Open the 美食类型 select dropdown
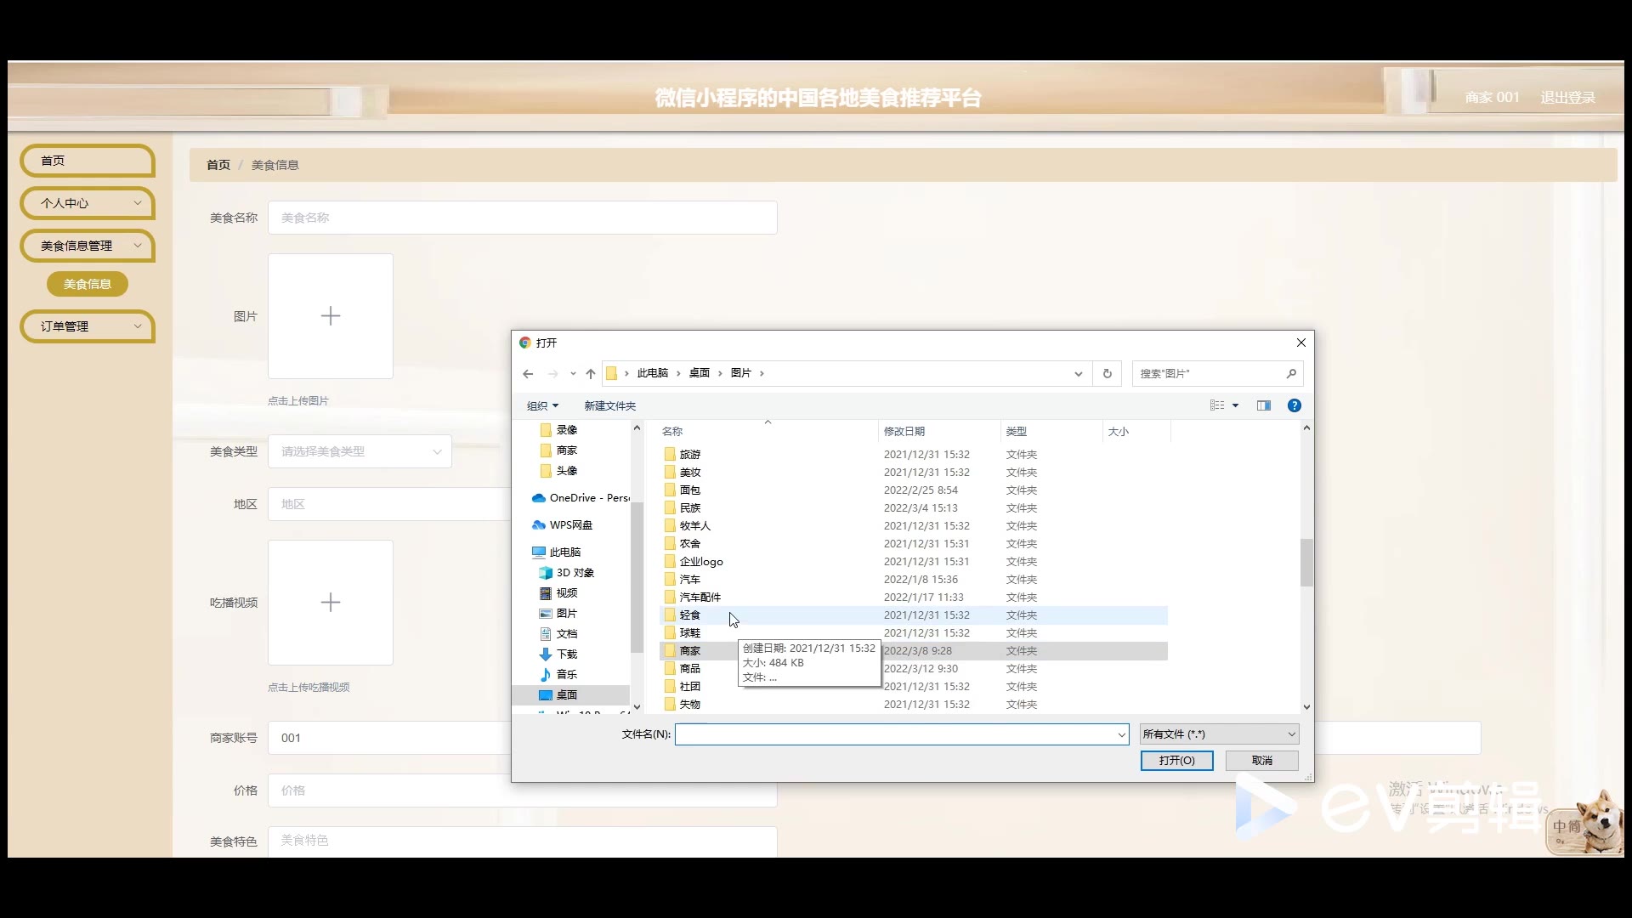1632x918 pixels. tap(360, 451)
